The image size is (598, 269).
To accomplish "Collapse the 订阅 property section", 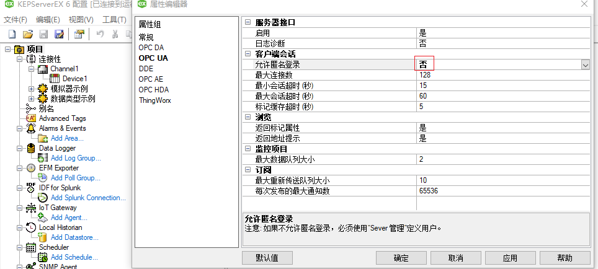I will [248, 170].
